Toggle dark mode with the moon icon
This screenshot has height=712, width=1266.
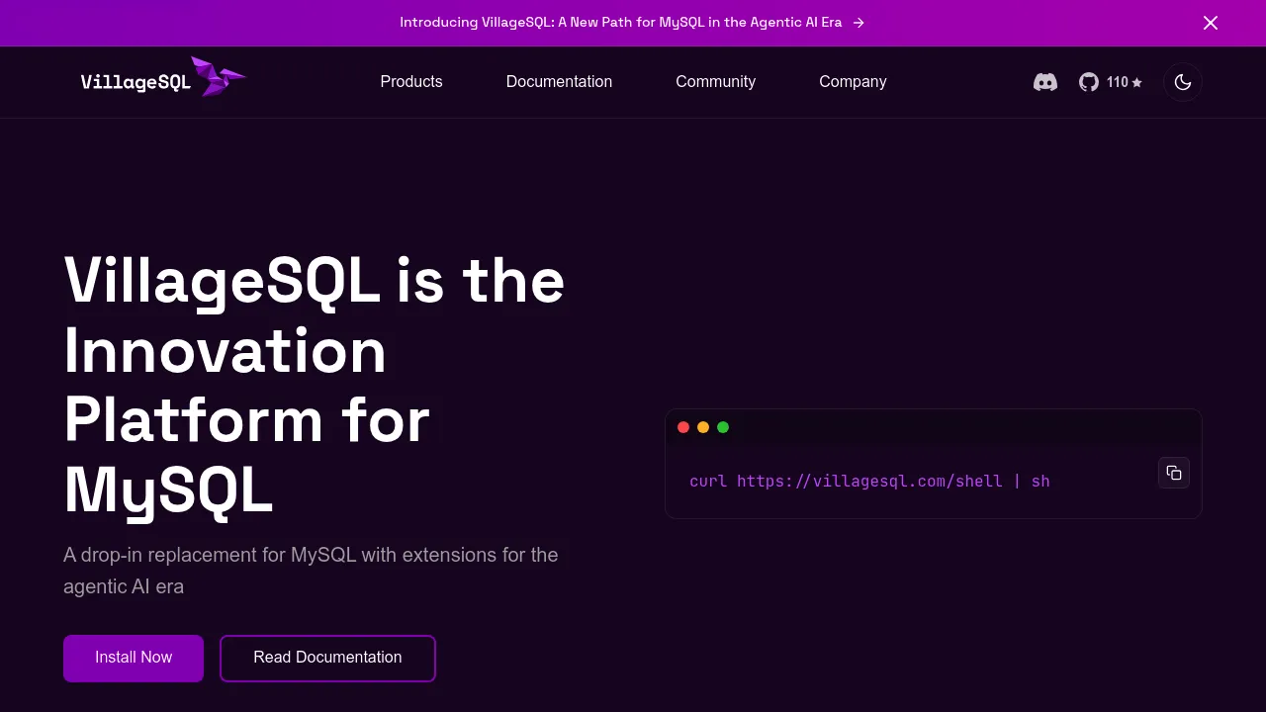pos(1183,82)
